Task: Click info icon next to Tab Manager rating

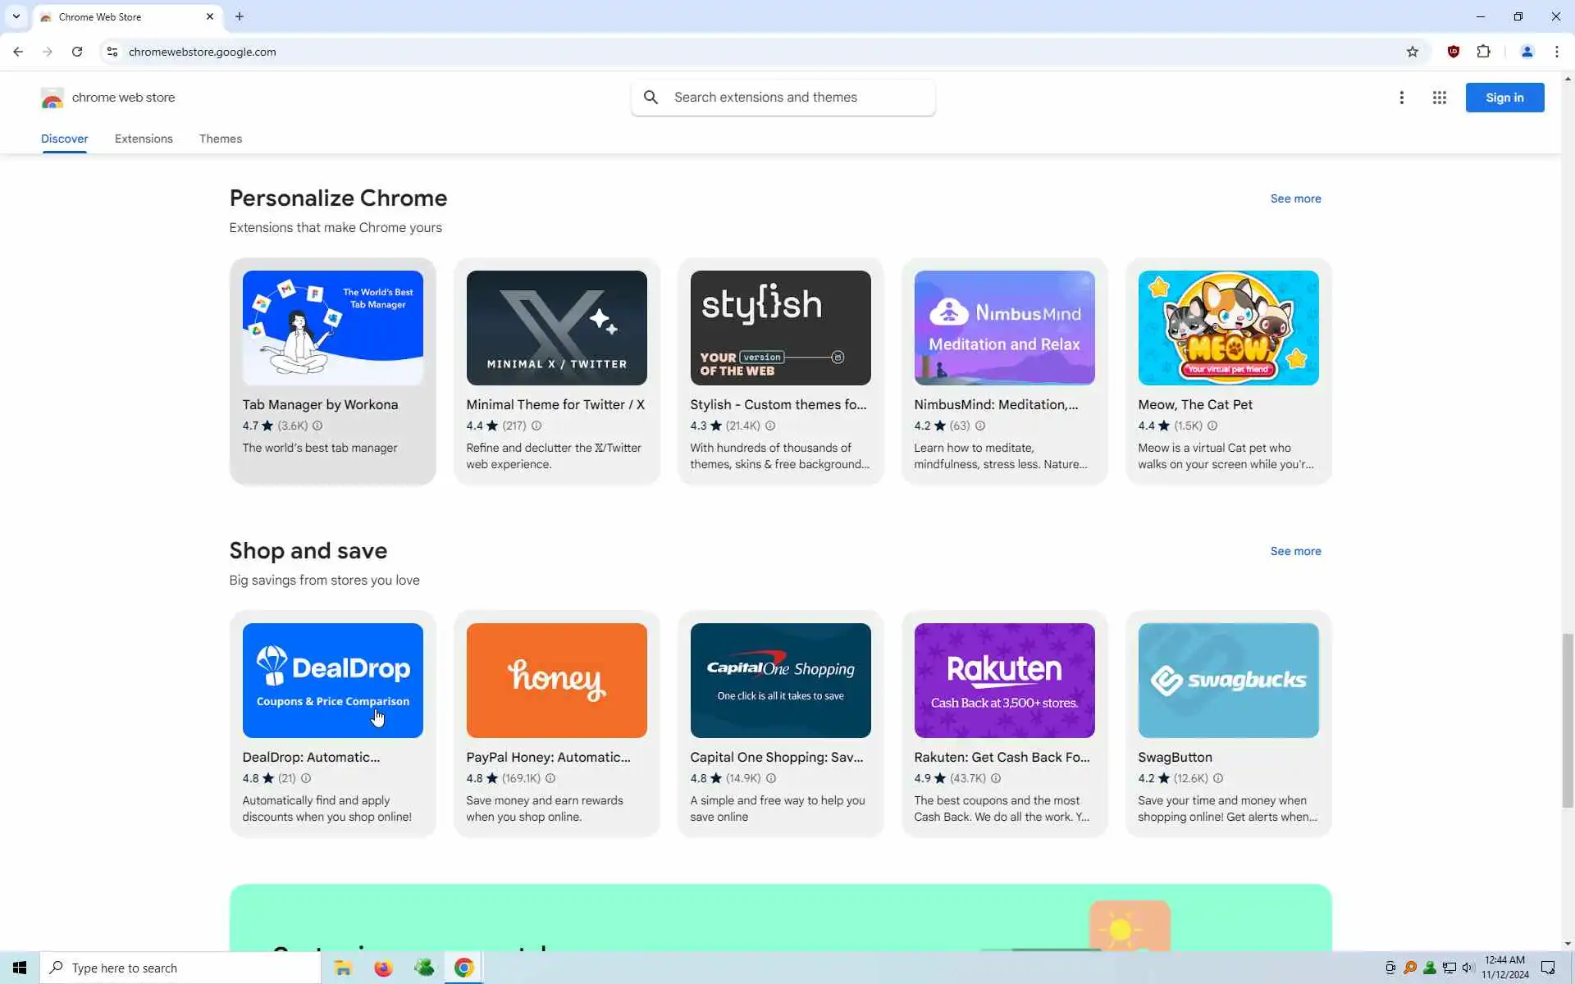Action: [317, 426]
